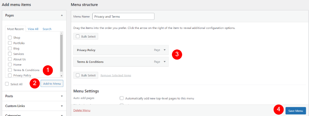Open Terms & Conditions item options arrow
The height and width of the screenshot is (116, 309).
(165, 62)
